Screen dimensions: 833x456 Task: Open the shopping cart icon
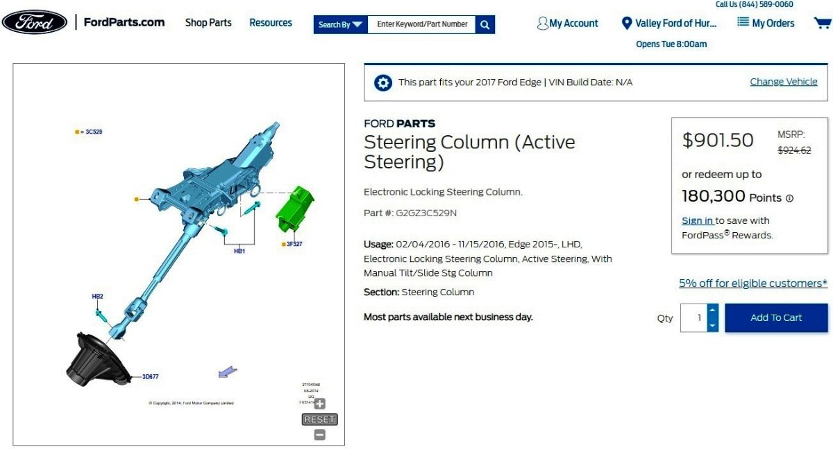tap(823, 23)
